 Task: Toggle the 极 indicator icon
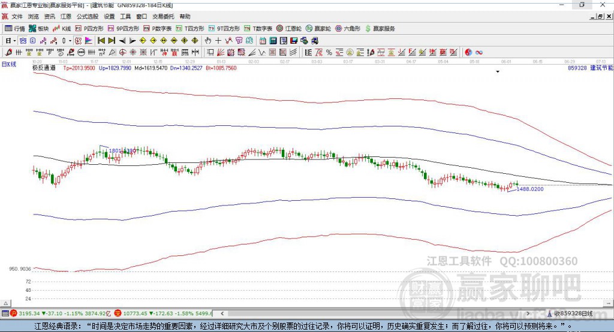point(79,41)
